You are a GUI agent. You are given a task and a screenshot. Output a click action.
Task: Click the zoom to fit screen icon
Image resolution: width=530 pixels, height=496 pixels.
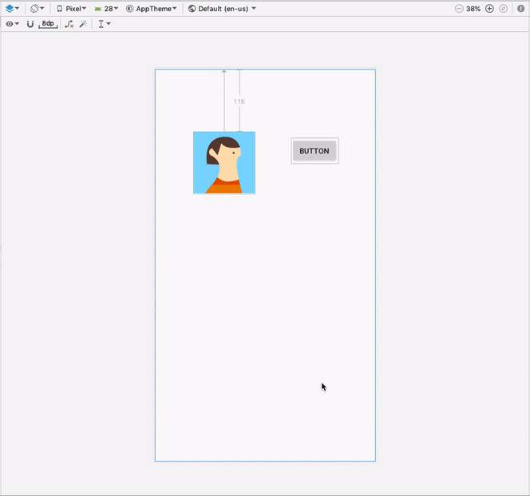click(x=504, y=9)
